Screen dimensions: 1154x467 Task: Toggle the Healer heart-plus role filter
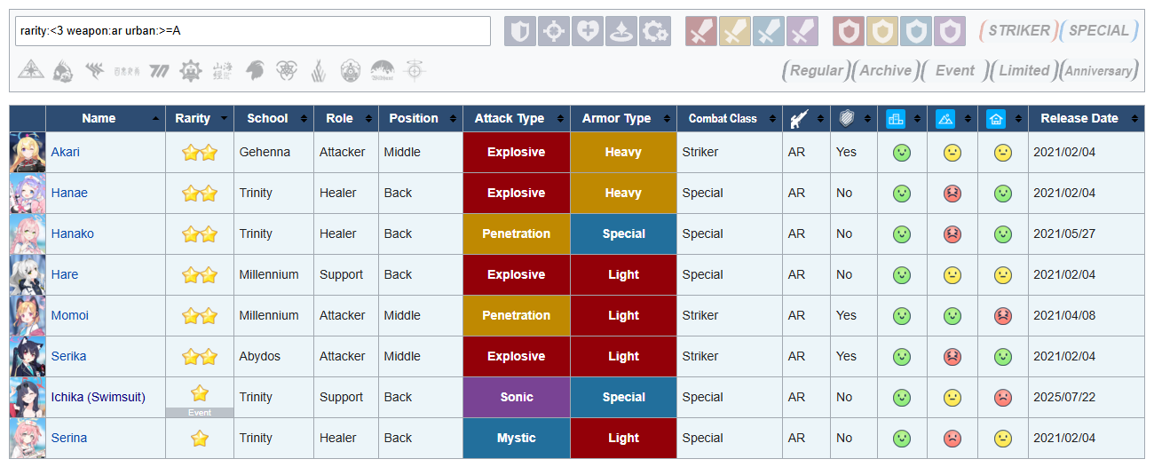point(588,31)
